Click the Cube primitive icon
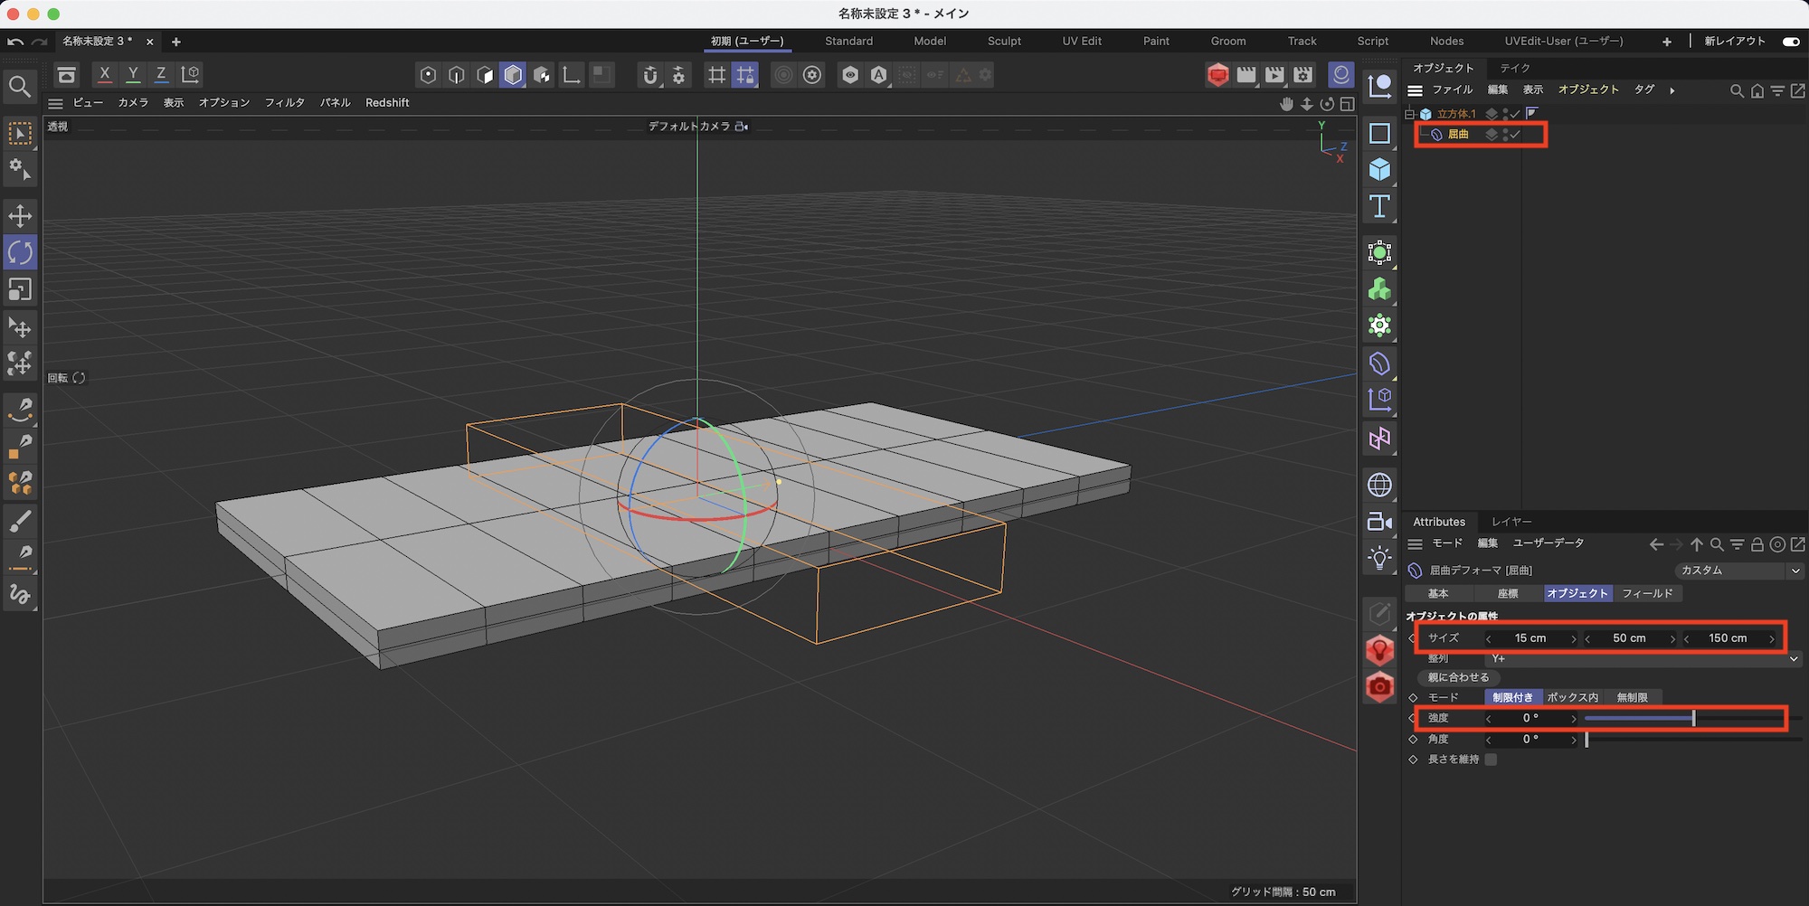 pyautogui.click(x=1379, y=170)
